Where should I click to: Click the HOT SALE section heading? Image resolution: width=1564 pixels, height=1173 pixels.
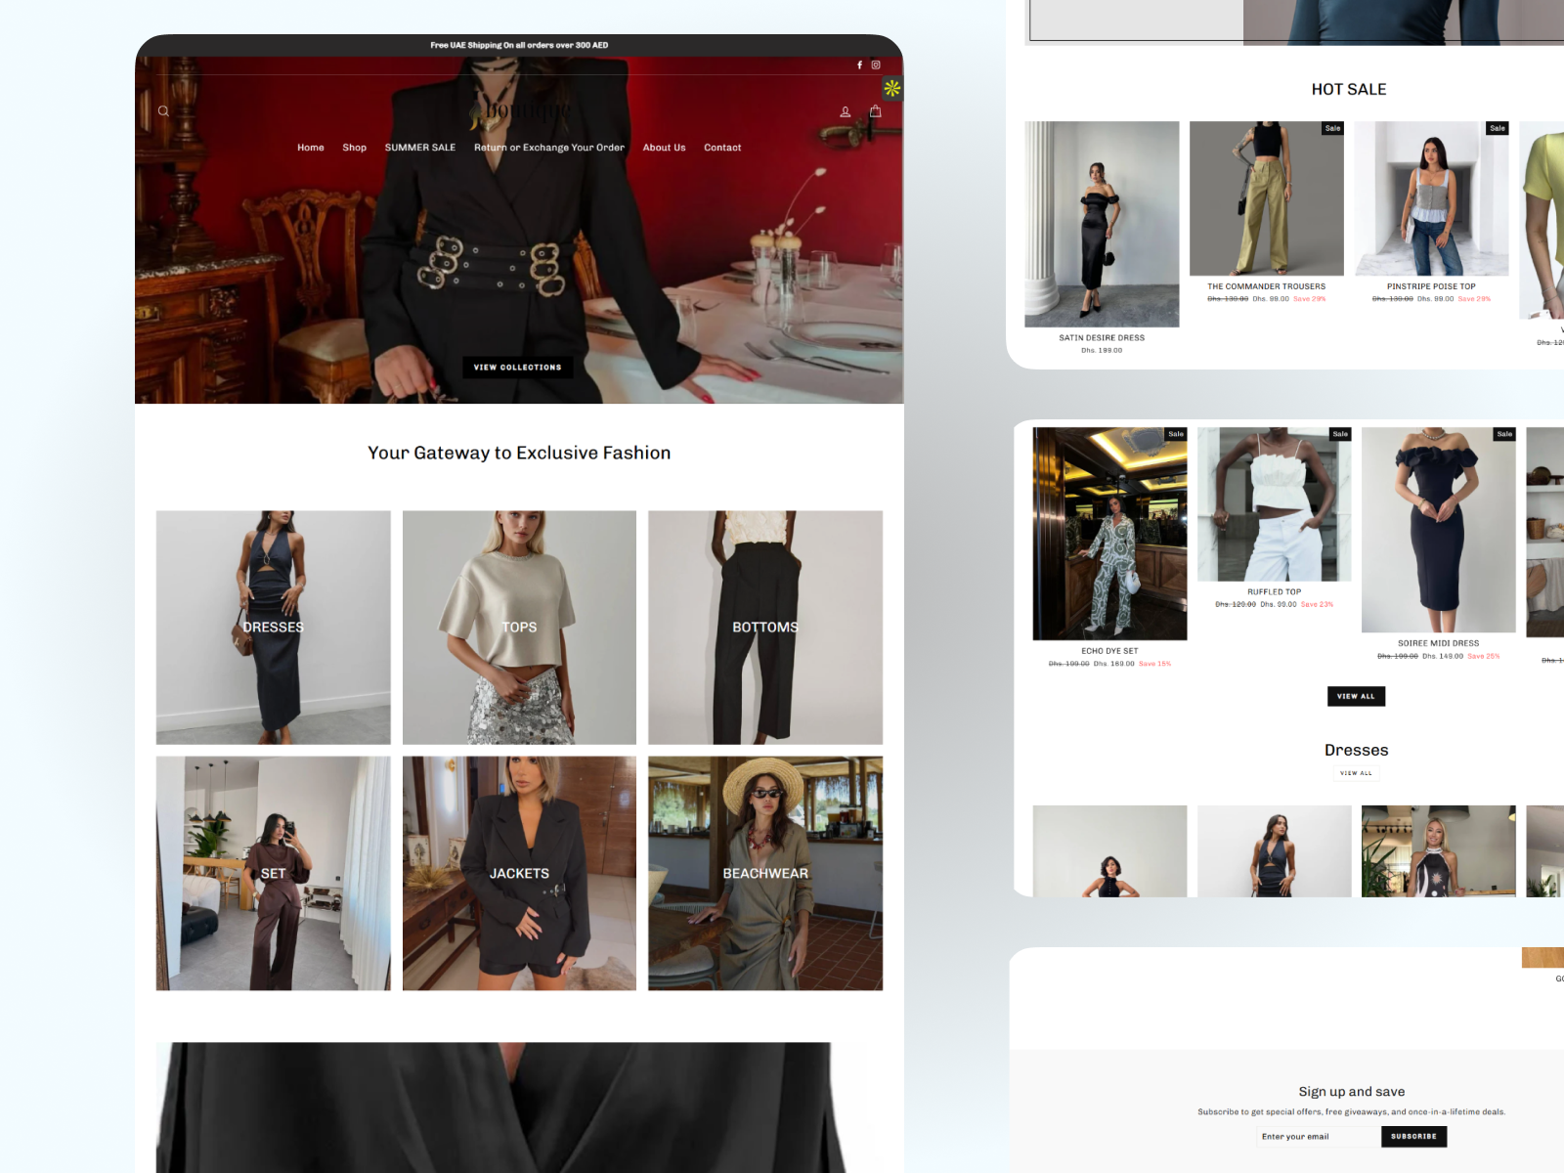(x=1349, y=89)
